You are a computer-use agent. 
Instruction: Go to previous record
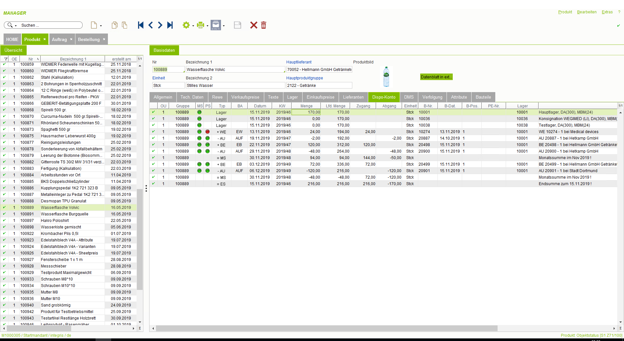click(x=150, y=25)
